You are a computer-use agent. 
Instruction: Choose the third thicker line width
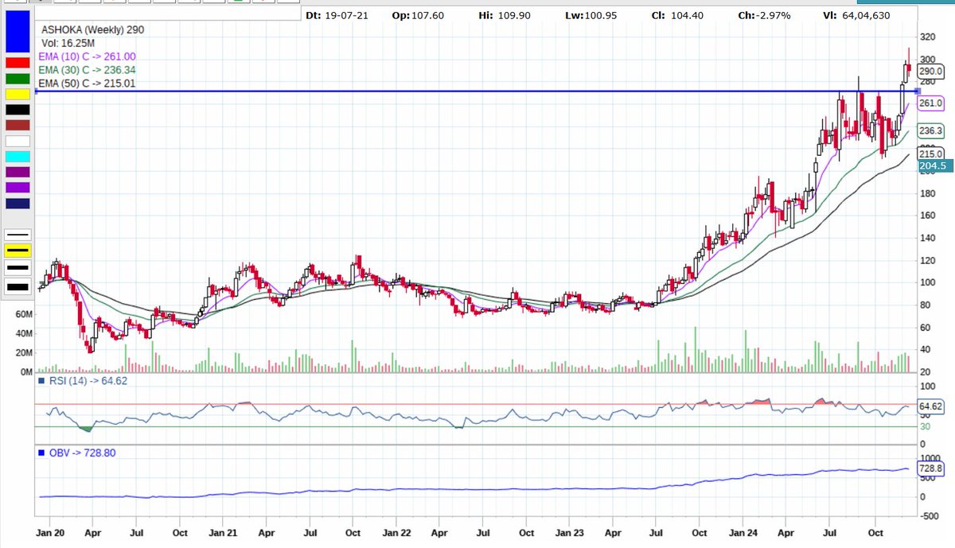[18, 269]
